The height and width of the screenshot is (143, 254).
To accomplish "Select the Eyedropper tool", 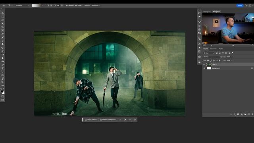I will [x=3, y=34].
